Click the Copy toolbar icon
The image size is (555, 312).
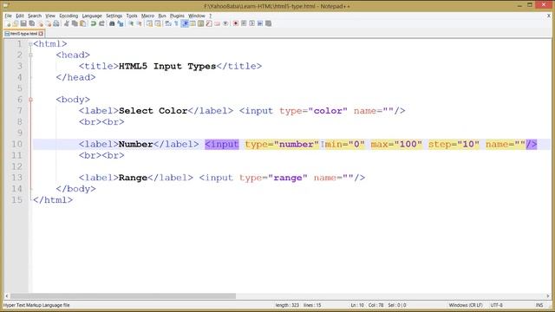pyautogui.click(x=75, y=23)
